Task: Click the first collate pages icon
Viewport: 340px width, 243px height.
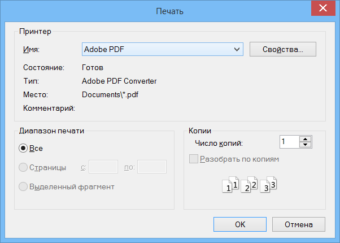Action: 230,185
